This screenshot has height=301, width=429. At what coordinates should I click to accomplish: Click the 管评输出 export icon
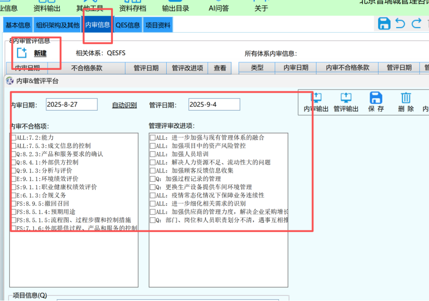click(346, 102)
